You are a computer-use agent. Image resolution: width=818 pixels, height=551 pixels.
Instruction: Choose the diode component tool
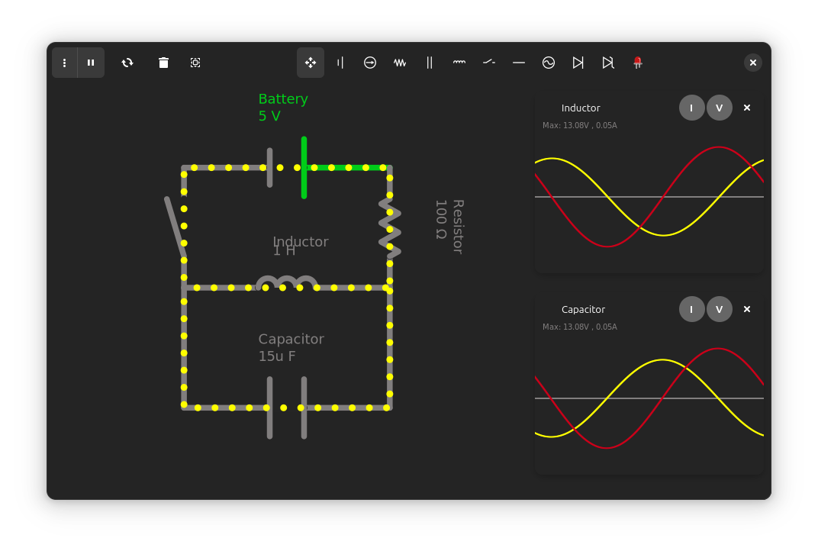click(x=578, y=63)
